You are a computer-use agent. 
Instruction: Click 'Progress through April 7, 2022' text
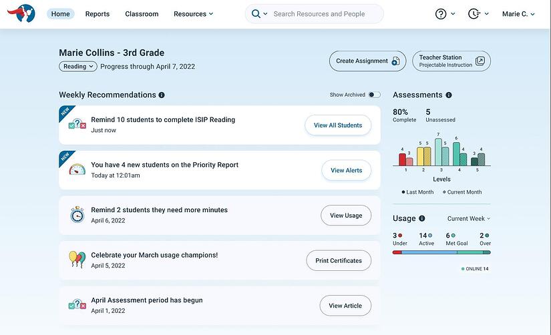click(x=148, y=66)
